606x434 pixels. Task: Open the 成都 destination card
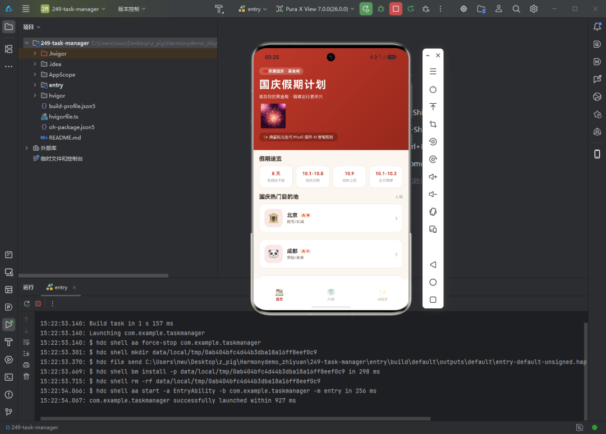point(331,254)
